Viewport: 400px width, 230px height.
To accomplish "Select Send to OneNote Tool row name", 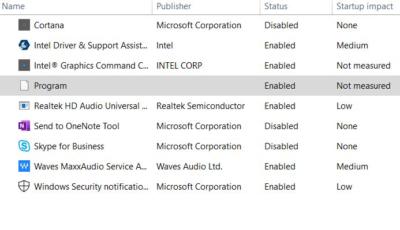I will 77,126.
